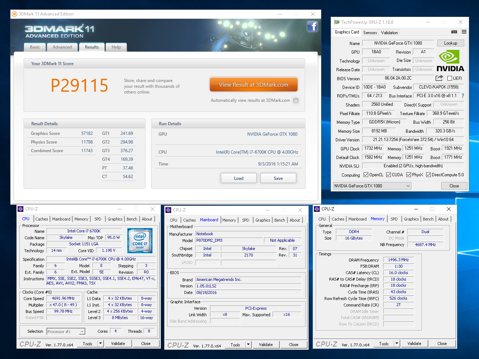Image resolution: width=479 pixels, height=359 pixels.
Task: Click the 3DMark 11 title bar icon
Action: tap(14, 14)
